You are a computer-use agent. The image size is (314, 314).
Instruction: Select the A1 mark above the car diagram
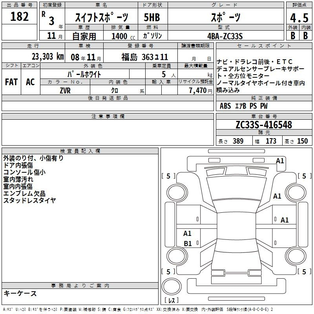(280, 161)
